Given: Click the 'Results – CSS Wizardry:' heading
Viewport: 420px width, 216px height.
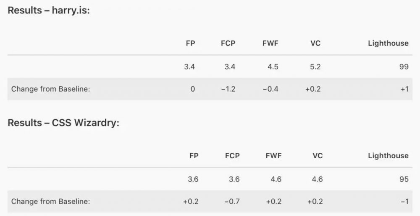Looking at the screenshot, I should click(63, 123).
